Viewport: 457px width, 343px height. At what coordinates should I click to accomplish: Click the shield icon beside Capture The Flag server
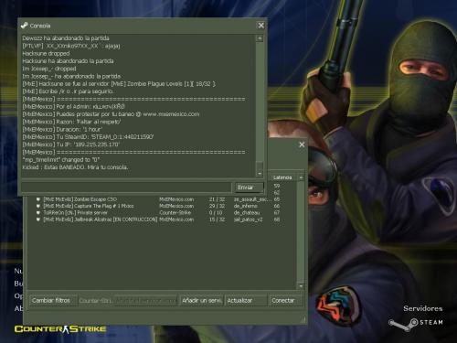(x=38, y=206)
